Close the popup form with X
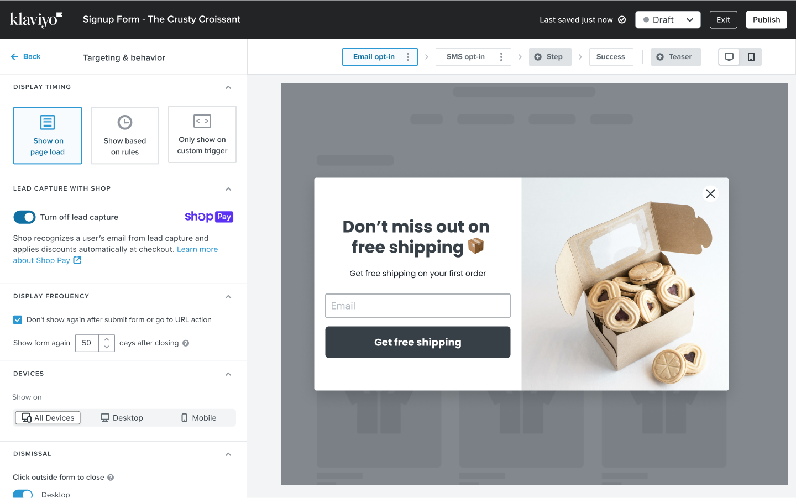The height and width of the screenshot is (498, 796). (x=710, y=194)
